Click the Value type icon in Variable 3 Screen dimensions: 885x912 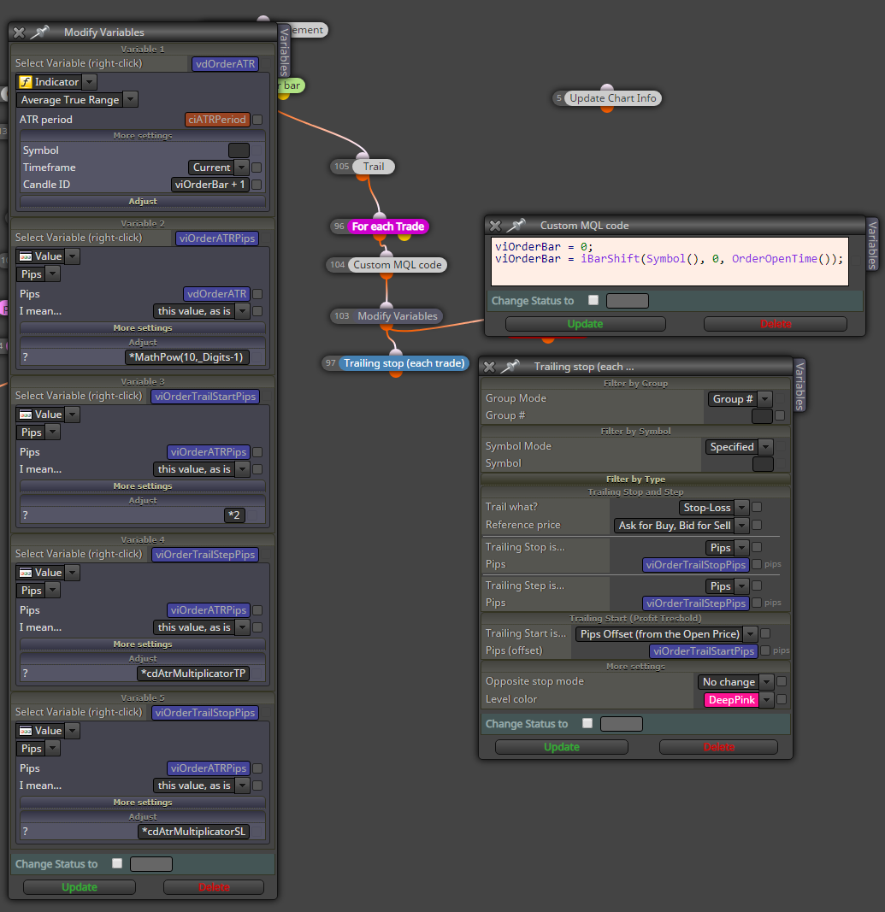(26, 415)
